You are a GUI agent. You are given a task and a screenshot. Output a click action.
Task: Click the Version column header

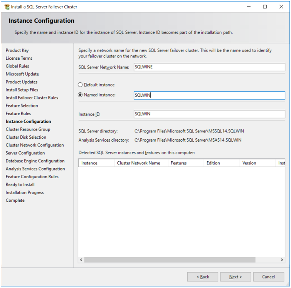(x=257, y=163)
